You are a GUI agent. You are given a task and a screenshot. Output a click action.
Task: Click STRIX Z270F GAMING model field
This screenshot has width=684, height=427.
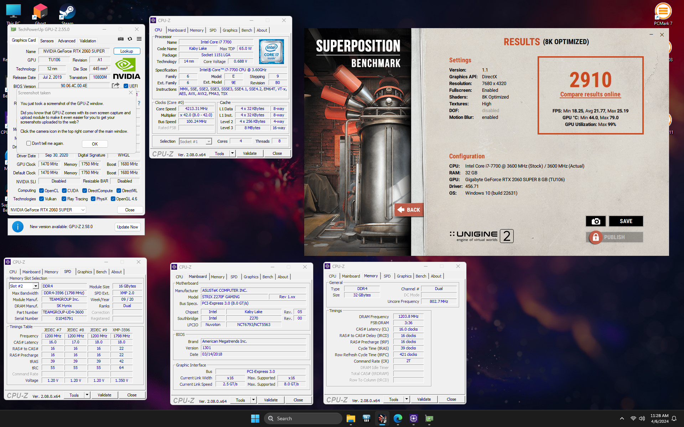(x=234, y=297)
